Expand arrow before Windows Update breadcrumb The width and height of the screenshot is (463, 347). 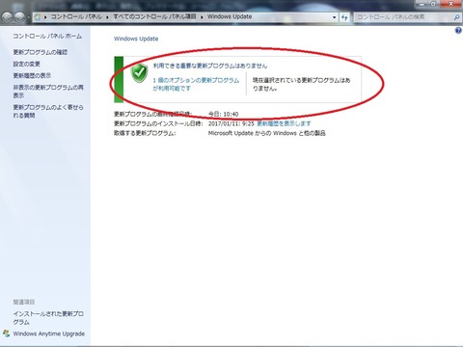pos(202,17)
